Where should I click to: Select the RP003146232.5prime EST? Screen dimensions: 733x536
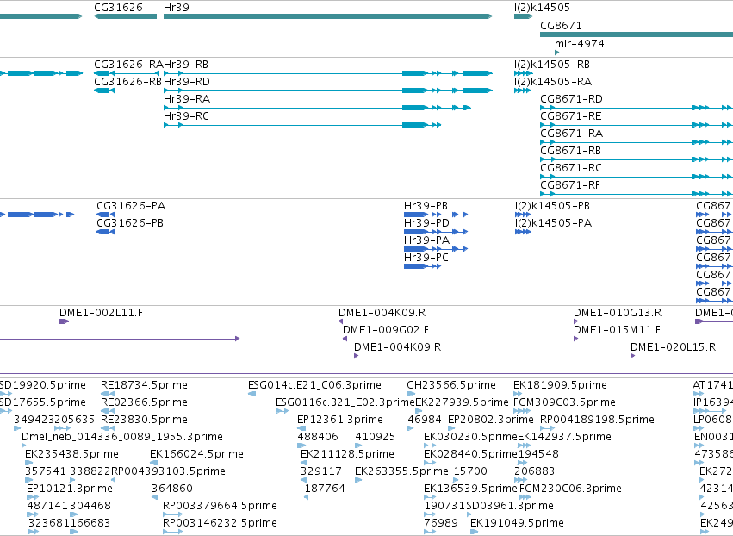(x=220, y=524)
